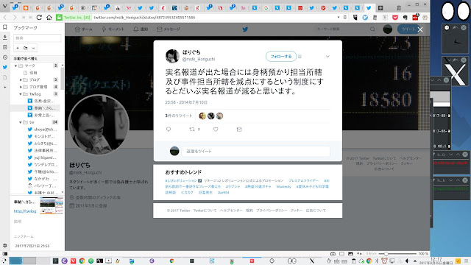The height and width of the screenshot is (265, 471).
Task: Open the プレミアムフライデー trend link
Action: click(x=303, y=180)
